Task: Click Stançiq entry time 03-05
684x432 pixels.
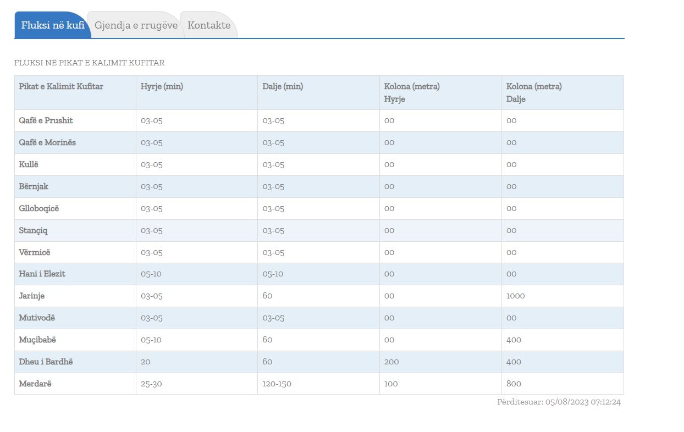Action: (152, 230)
